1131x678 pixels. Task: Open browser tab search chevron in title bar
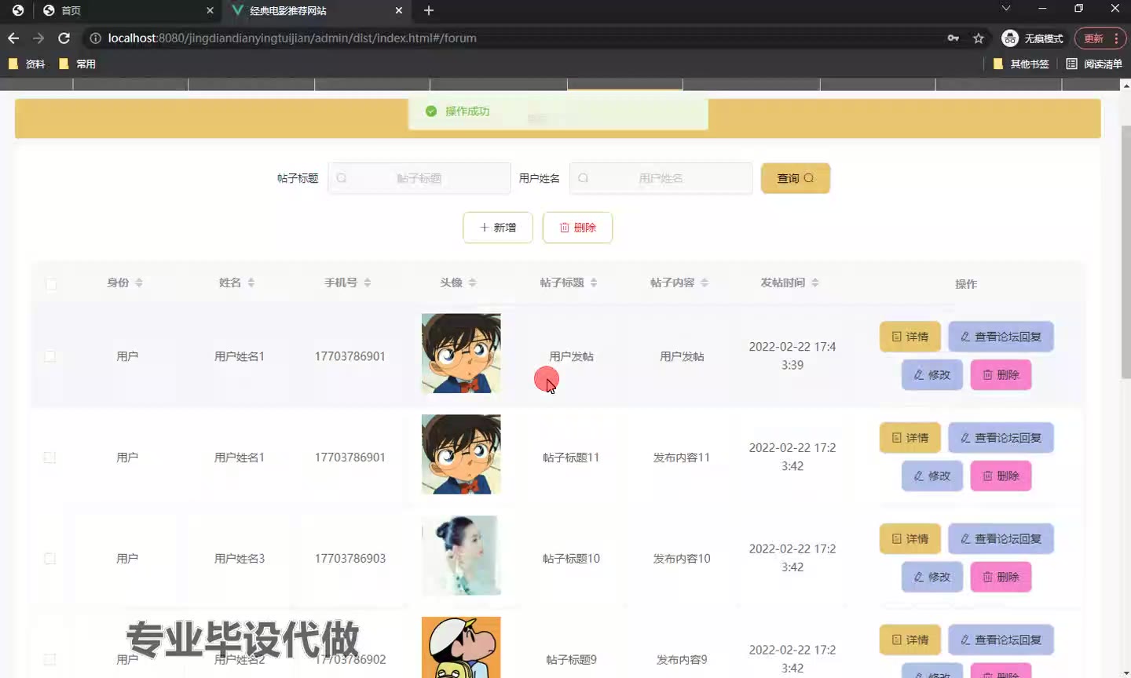click(x=1006, y=9)
